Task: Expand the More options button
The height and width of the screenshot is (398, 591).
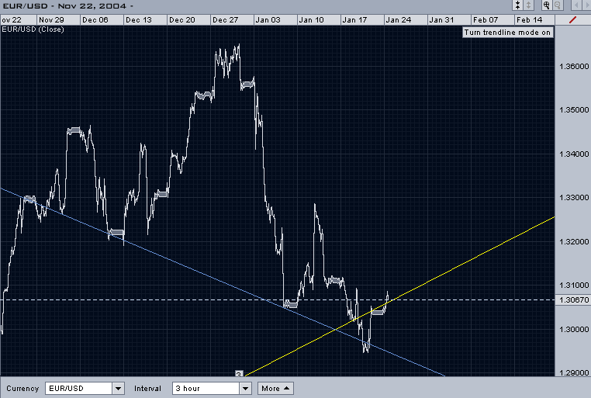Action: click(275, 388)
